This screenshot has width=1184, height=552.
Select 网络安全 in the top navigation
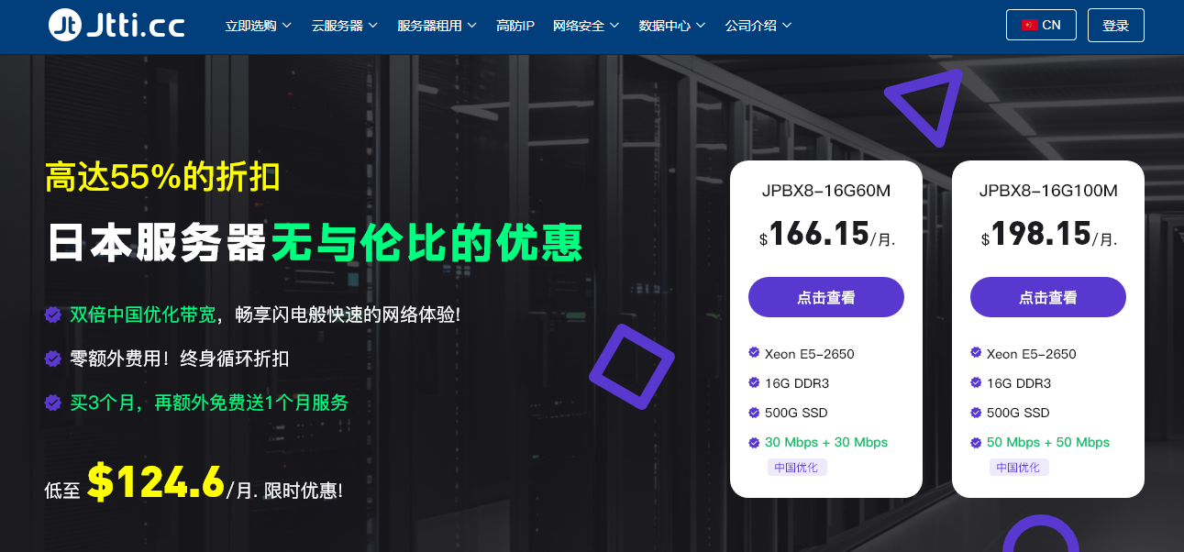pos(585,25)
